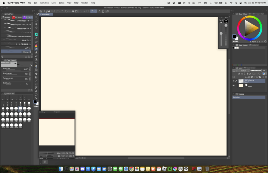The height and width of the screenshot is (173, 268).
Task: Hide the Paper layer using eye icon
Action: [x=234, y=86]
